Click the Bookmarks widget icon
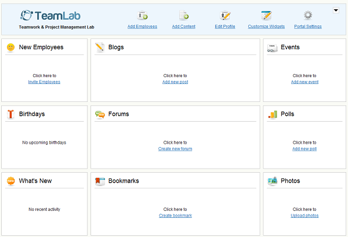This screenshot has height=237, width=348. click(x=100, y=181)
